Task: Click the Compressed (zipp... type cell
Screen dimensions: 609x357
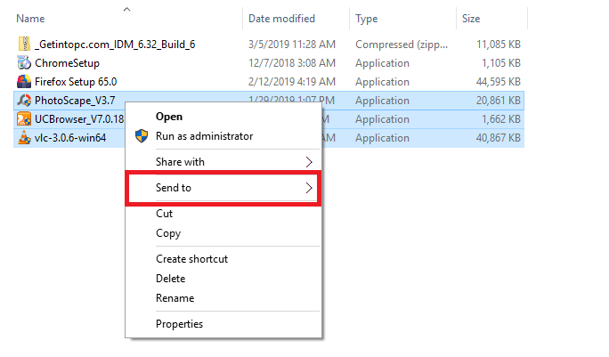Action: 402,45
